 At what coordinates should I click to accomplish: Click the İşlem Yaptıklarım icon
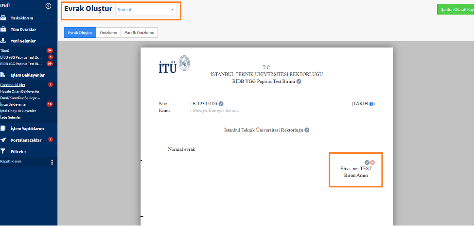click(x=3, y=128)
